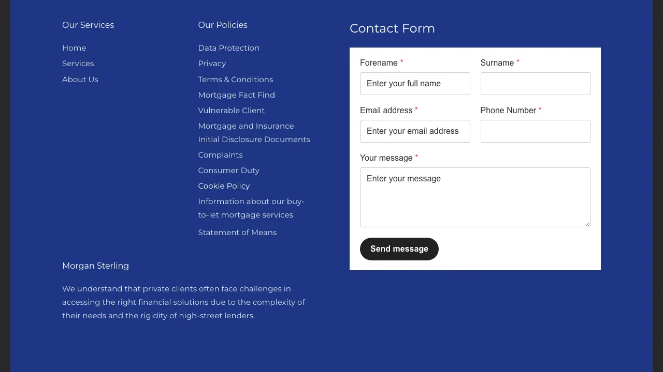663x372 pixels.
Task: Open the Services page link
Action: click(x=78, y=64)
